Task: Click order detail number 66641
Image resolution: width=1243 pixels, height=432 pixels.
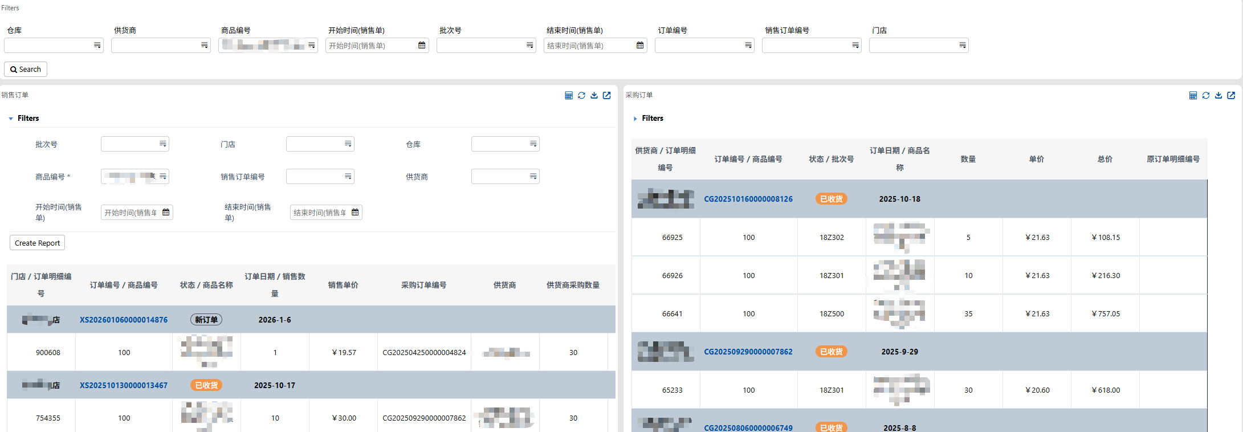Action: coord(673,313)
